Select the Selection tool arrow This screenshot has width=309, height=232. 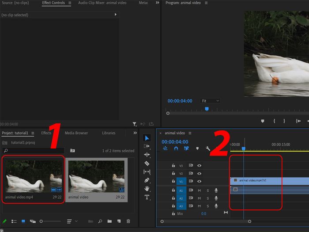pyautogui.click(x=147, y=138)
